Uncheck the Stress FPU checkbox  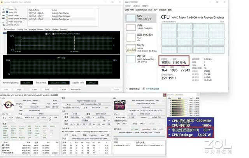(x=7, y=12)
